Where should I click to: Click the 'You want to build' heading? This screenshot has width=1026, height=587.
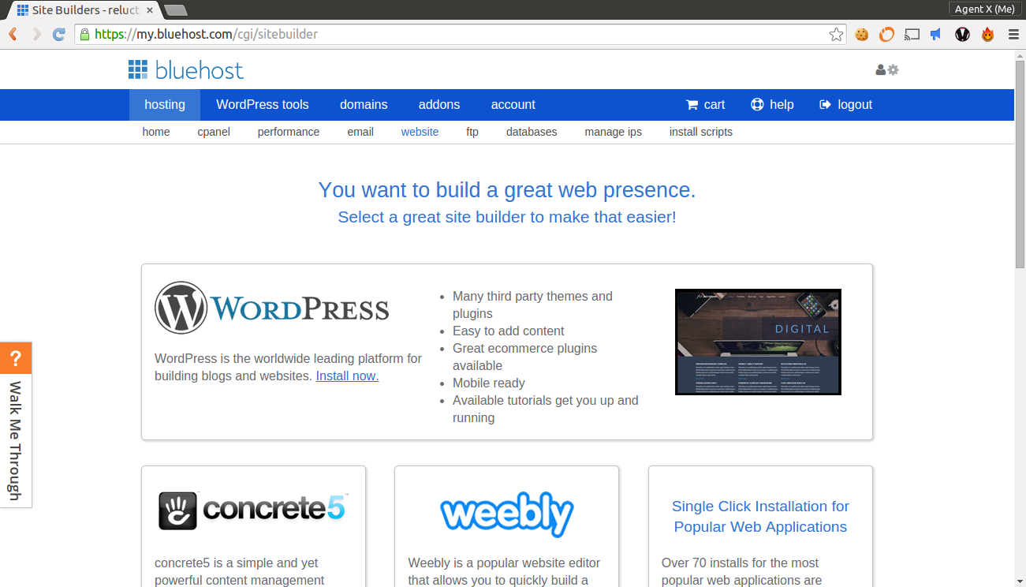507,190
